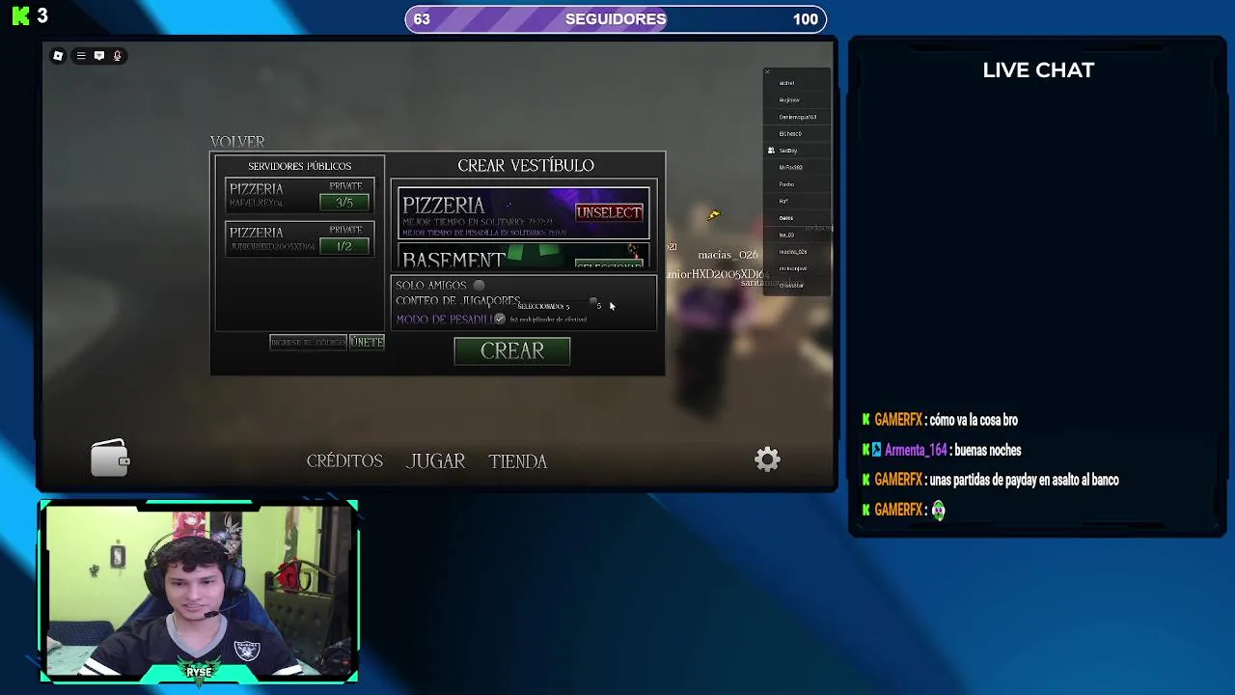Select player Pardoo in player list
This screenshot has height=695, width=1235.
coord(797,184)
